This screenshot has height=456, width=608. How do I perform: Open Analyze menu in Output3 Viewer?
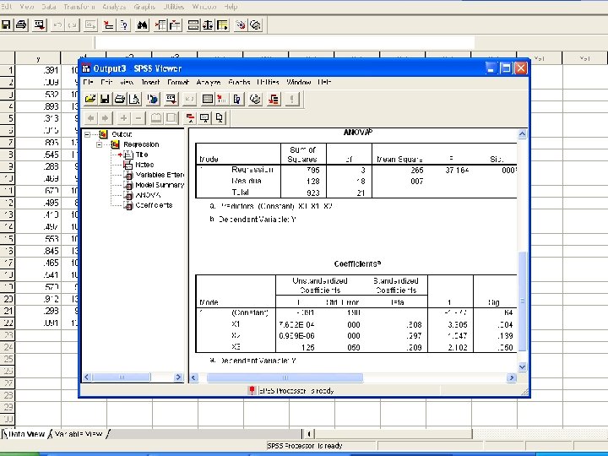click(x=209, y=82)
